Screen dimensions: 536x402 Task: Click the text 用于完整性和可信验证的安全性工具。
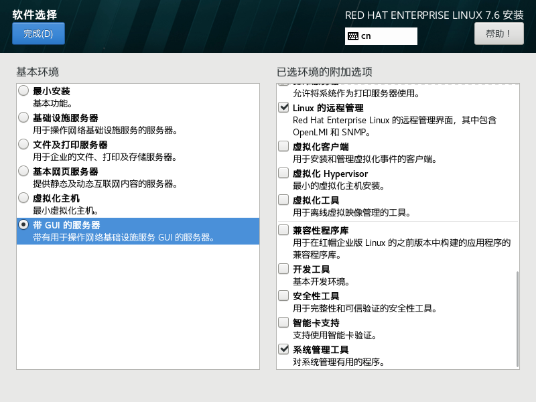point(364,308)
